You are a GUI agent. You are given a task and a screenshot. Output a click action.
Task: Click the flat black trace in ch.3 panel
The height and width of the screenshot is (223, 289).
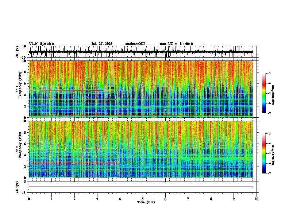[x=141, y=187]
